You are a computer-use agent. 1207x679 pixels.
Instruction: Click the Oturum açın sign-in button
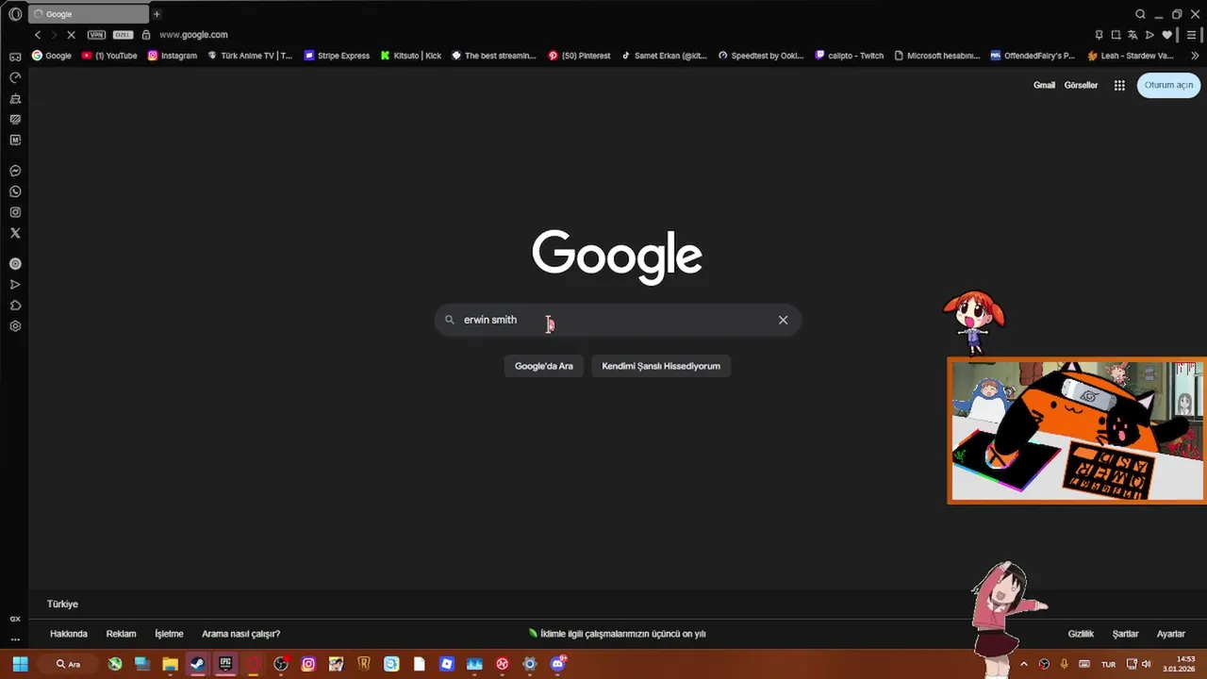1168,85
